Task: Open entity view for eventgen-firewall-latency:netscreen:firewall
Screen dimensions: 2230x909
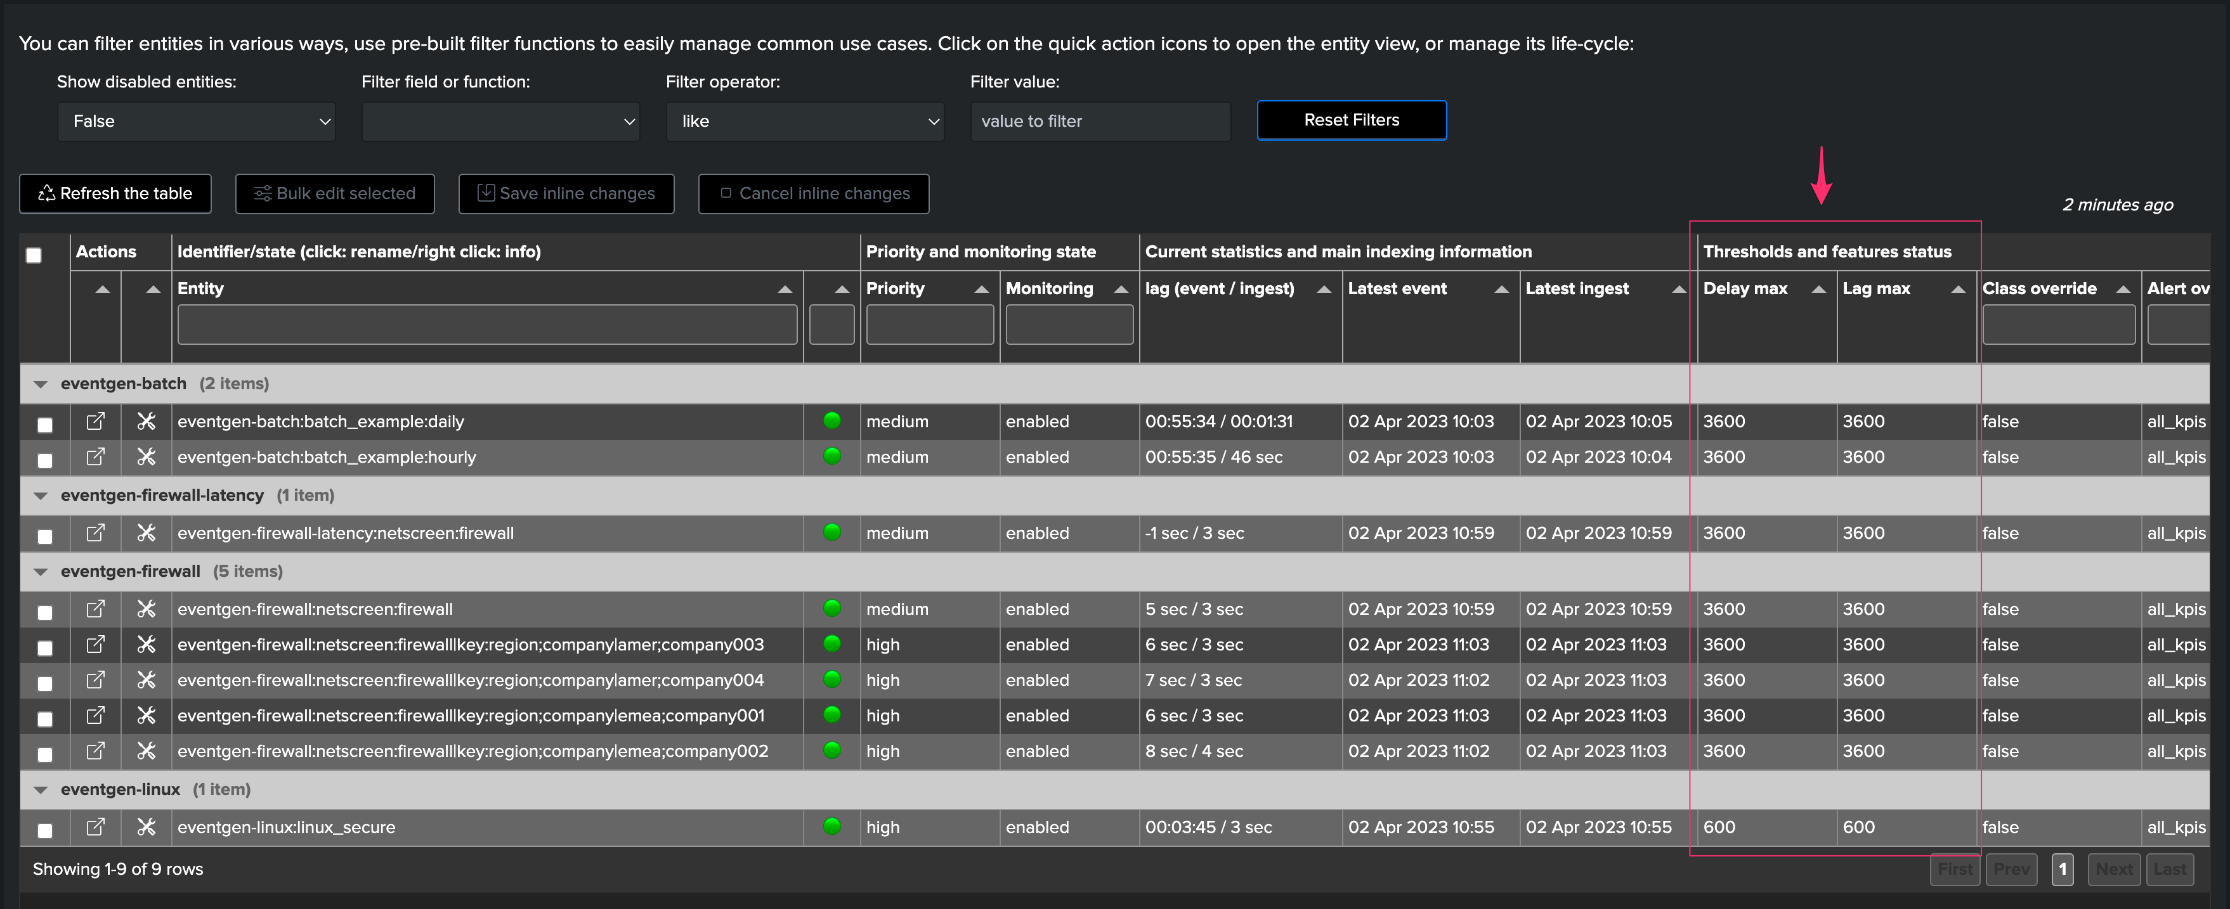Action: click(x=95, y=532)
